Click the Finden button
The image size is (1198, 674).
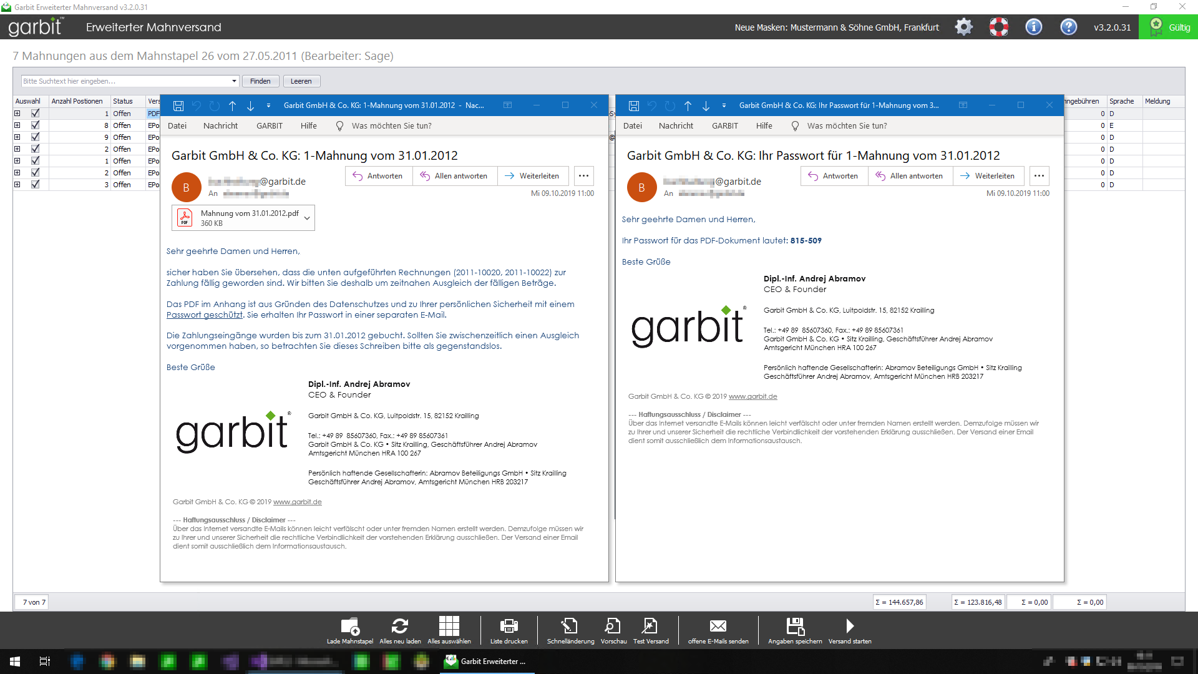[260, 81]
